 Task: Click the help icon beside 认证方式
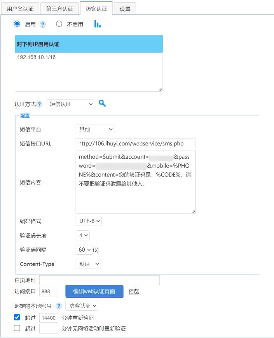[39, 104]
